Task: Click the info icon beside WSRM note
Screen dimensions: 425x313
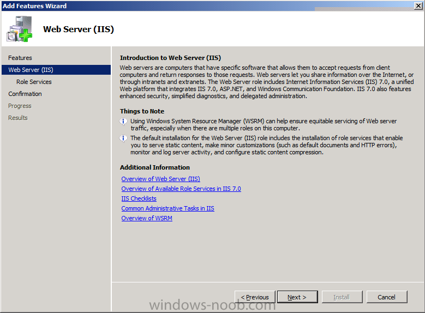Action: [x=123, y=122]
